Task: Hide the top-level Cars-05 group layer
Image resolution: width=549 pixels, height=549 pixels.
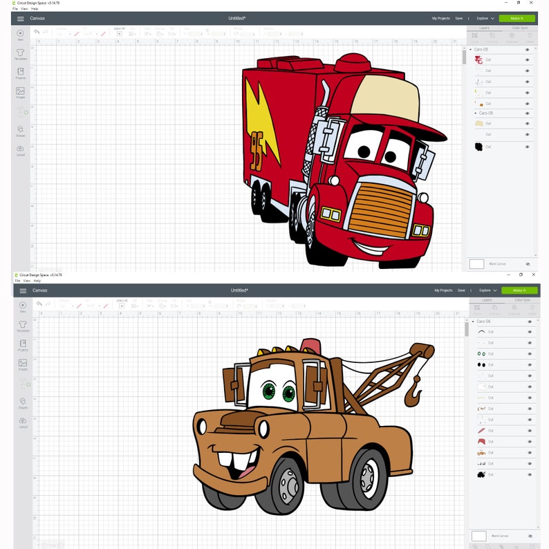Action: coord(528,50)
